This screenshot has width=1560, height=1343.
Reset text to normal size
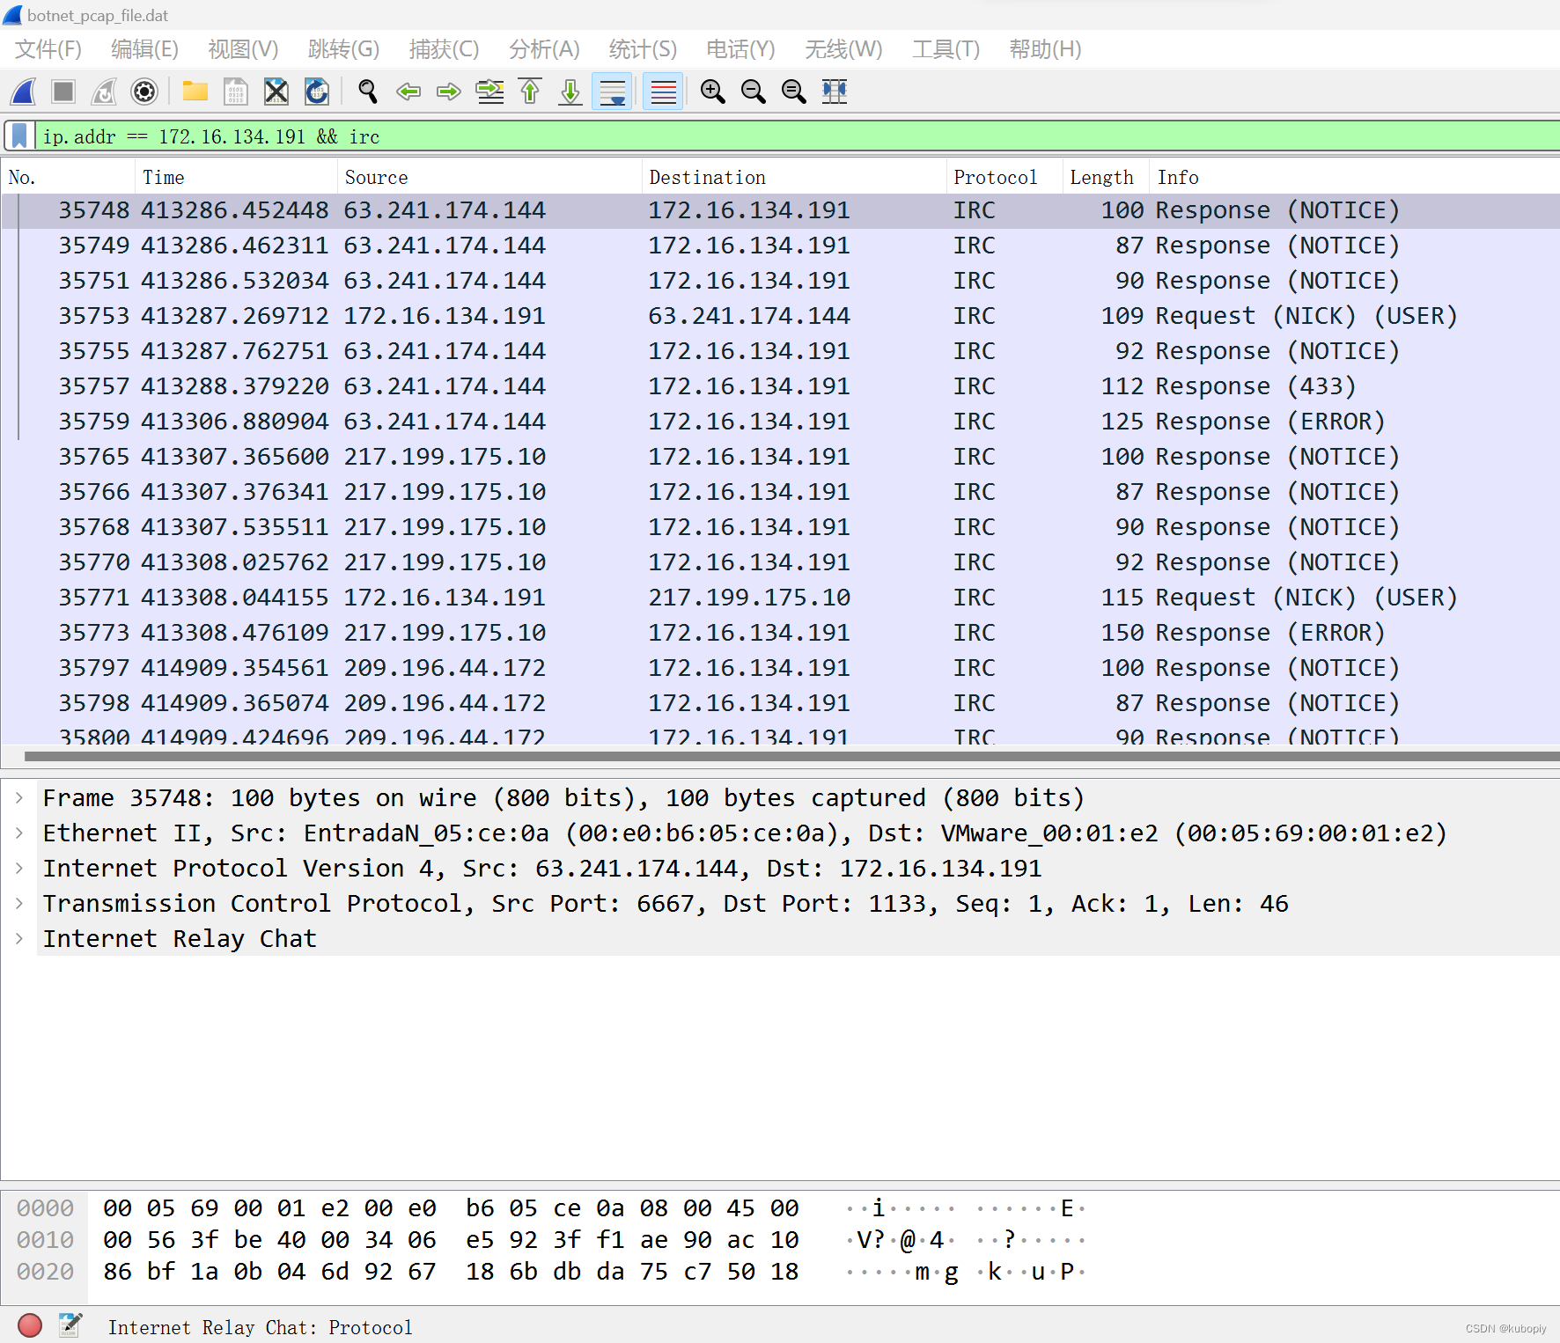[794, 92]
